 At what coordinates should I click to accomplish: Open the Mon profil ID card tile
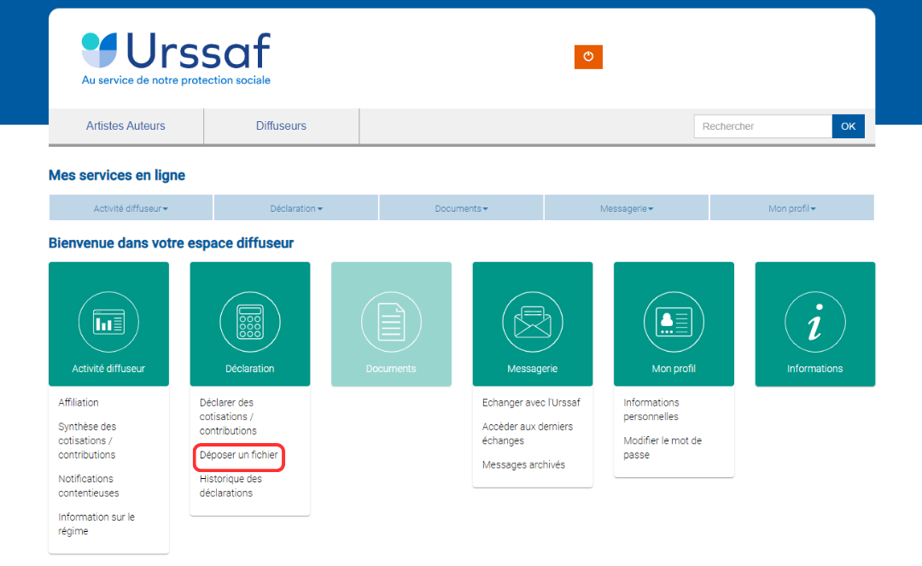tap(674, 324)
